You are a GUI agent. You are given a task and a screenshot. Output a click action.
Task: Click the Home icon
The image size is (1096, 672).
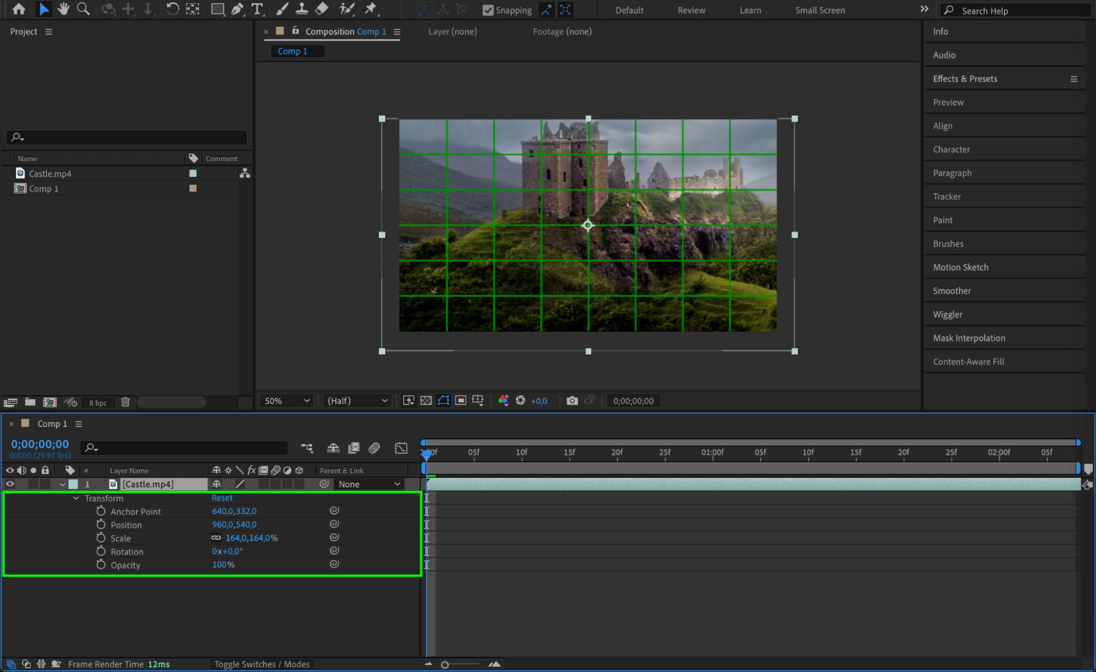point(19,9)
